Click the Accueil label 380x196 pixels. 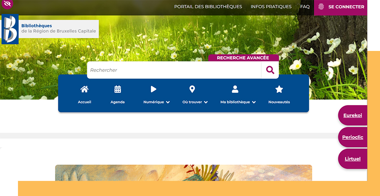pos(84,102)
